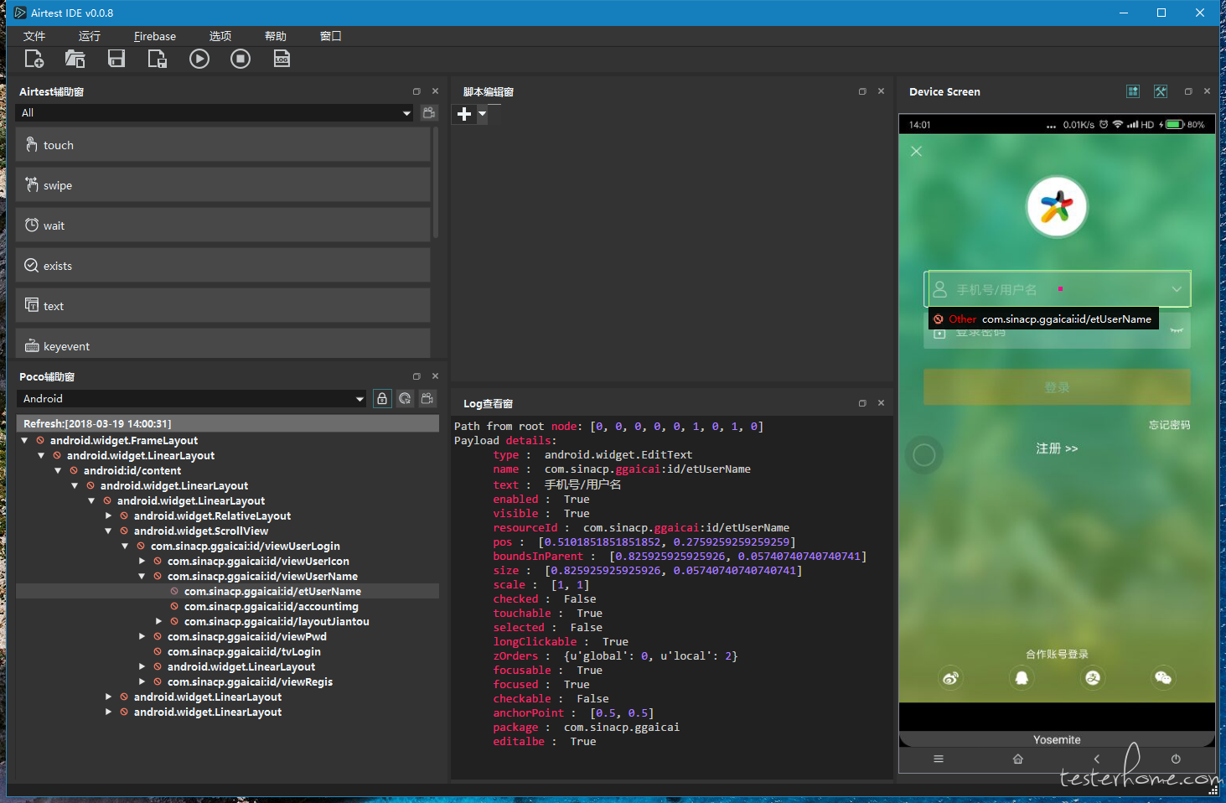Click the tools icon in Device Screen header
Image resolution: width=1226 pixels, height=803 pixels.
[x=1161, y=91]
